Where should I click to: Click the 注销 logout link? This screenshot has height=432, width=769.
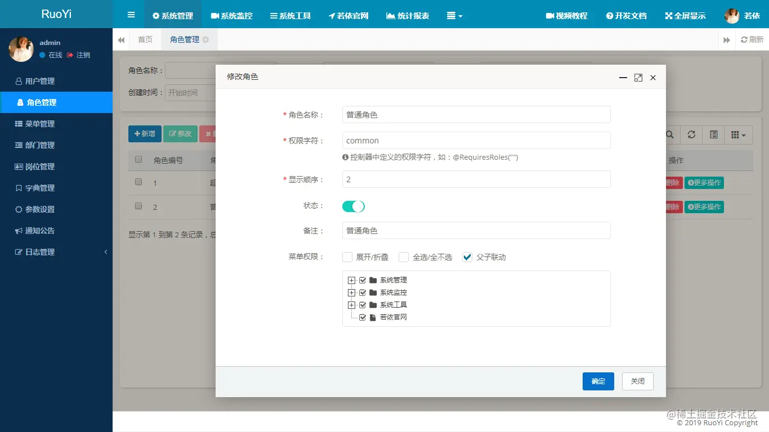pos(78,55)
